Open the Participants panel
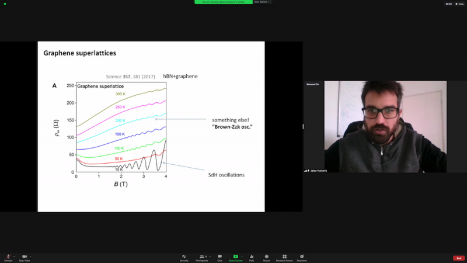Viewport: 467px width, 263px height. pos(201,257)
